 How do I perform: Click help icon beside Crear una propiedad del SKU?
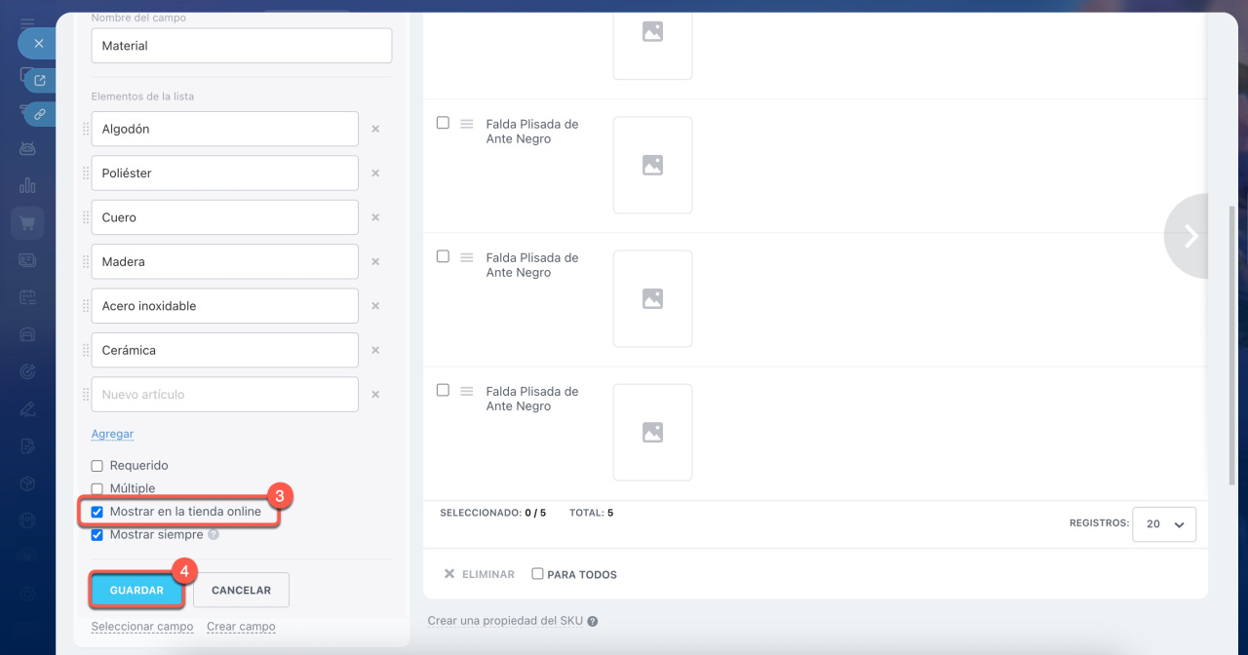593,621
